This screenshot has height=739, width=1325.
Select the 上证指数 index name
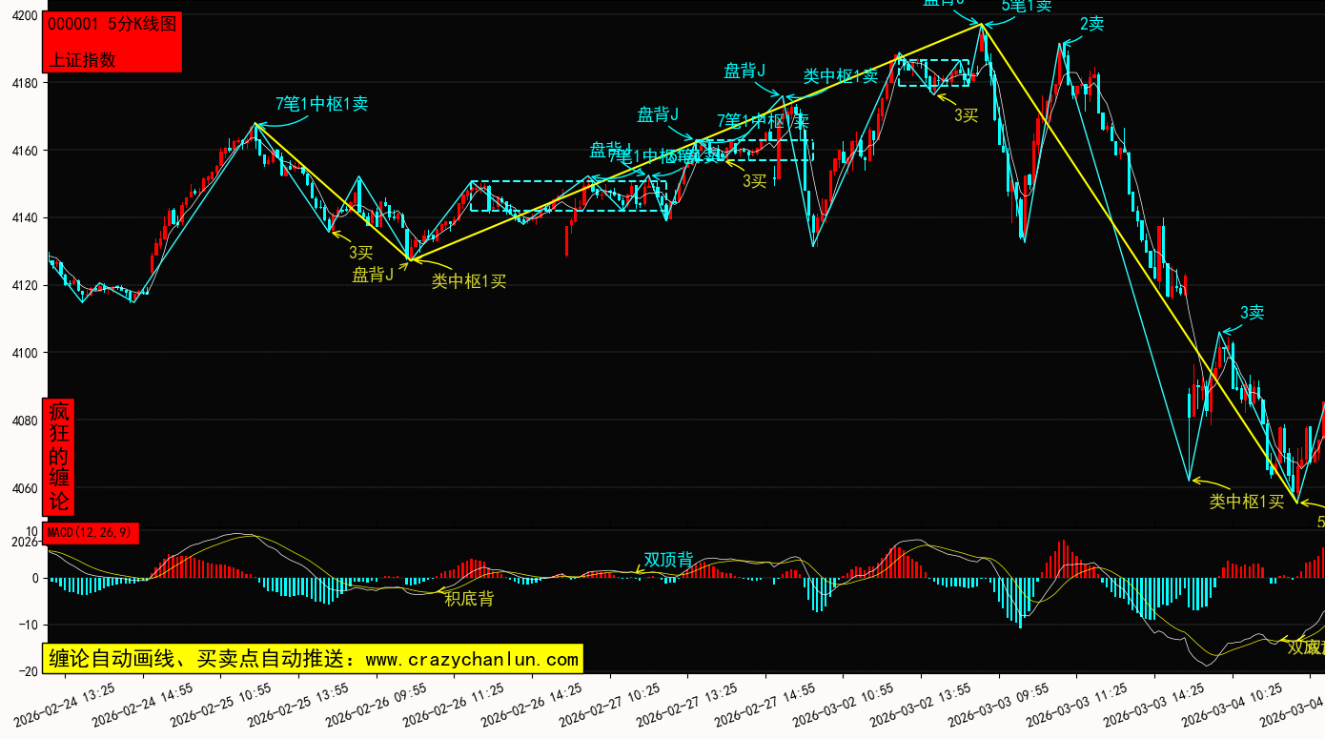coord(82,59)
